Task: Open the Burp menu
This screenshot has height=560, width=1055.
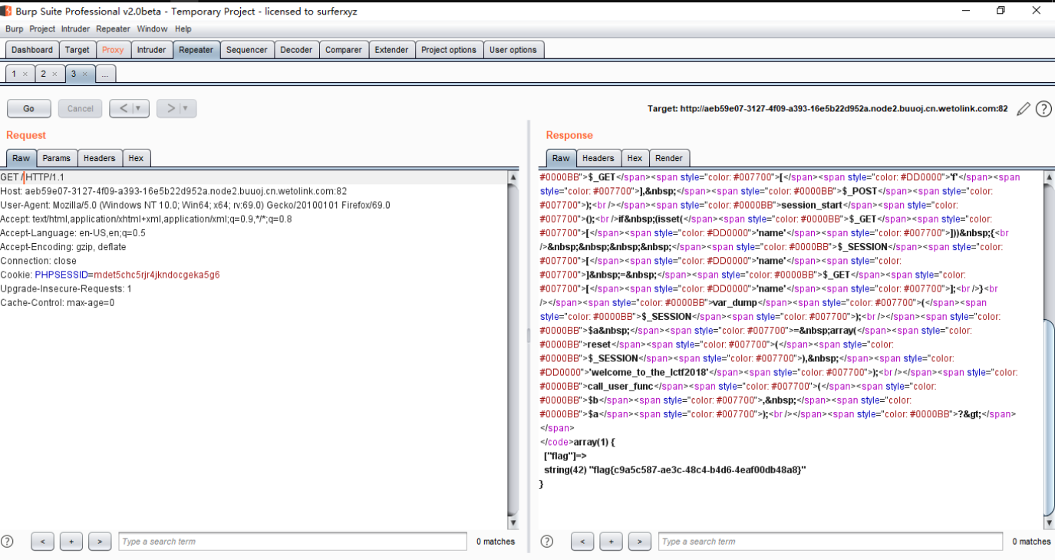Action: pyautogui.click(x=15, y=29)
